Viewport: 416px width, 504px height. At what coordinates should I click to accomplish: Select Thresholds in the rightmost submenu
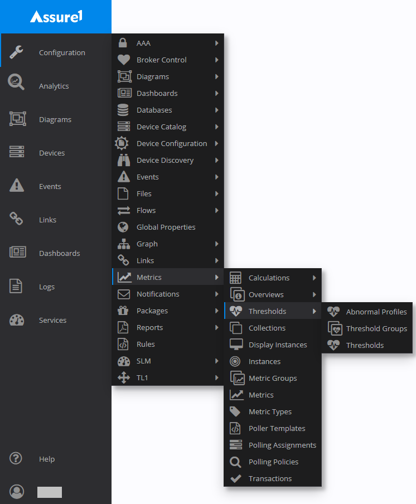point(367,345)
